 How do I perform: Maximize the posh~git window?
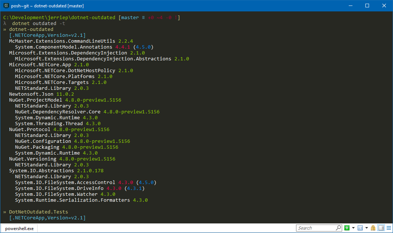point(367,6)
